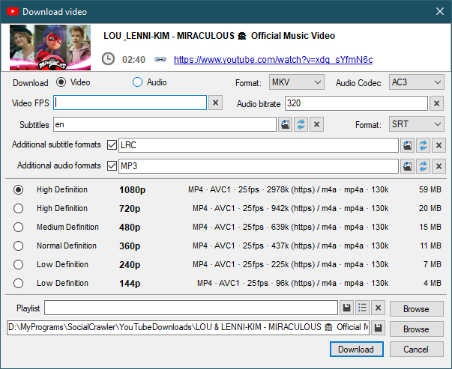
Task: Open the SRT subtitle format dropdown
Action: tap(417, 124)
